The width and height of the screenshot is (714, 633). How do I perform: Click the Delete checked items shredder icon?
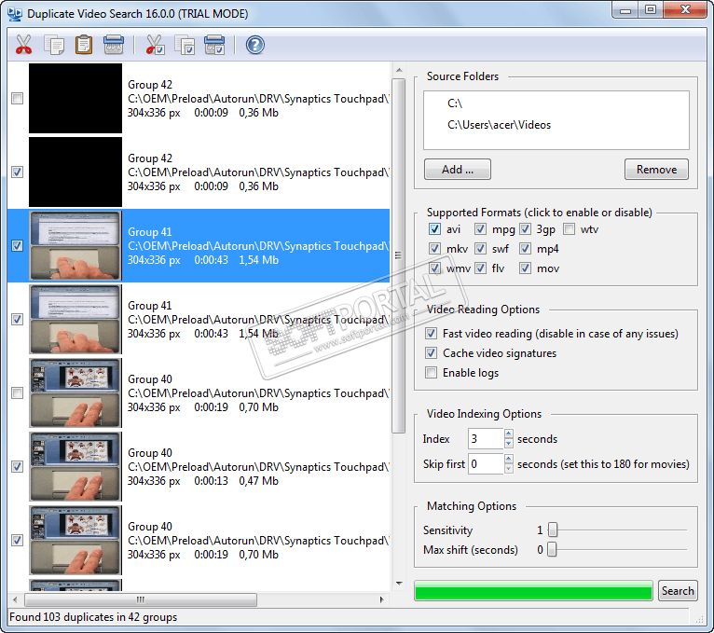[214, 45]
